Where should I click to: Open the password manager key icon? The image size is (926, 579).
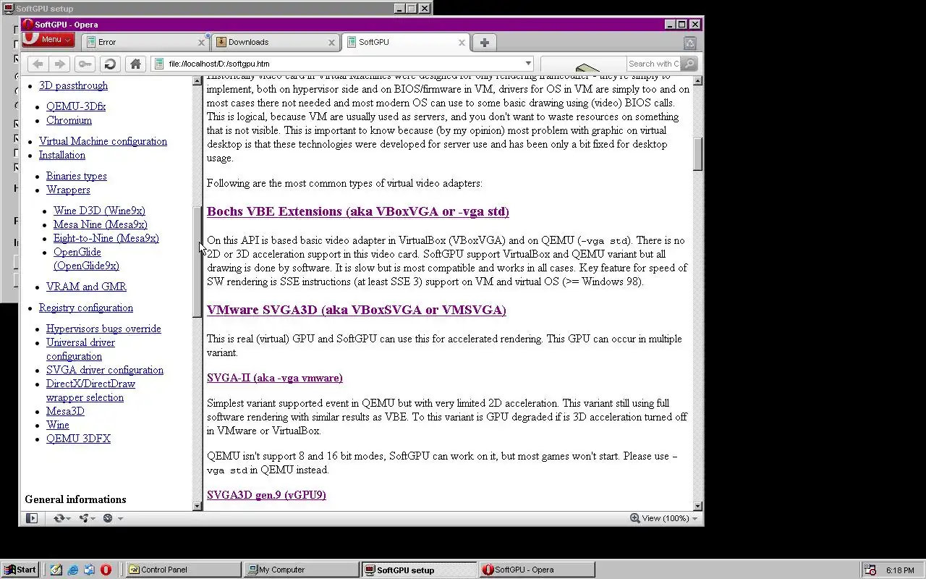click(85, 64)
